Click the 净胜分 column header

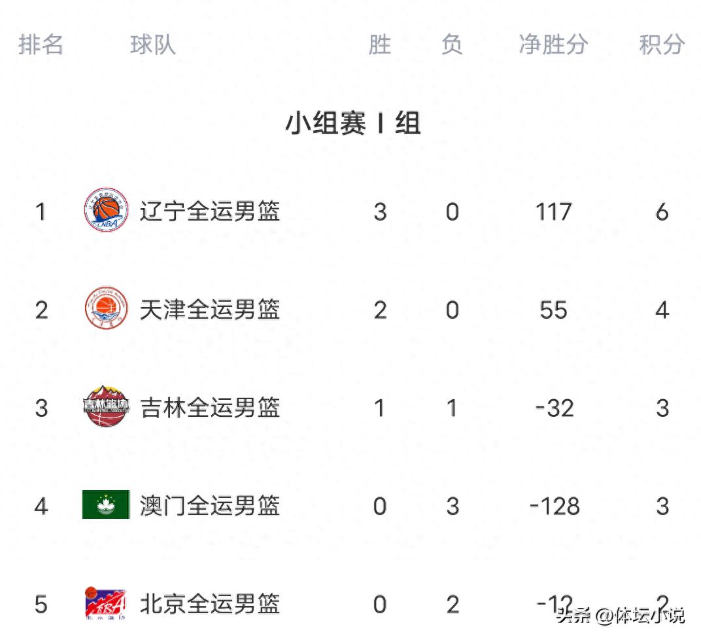click(x=553, y=45)
